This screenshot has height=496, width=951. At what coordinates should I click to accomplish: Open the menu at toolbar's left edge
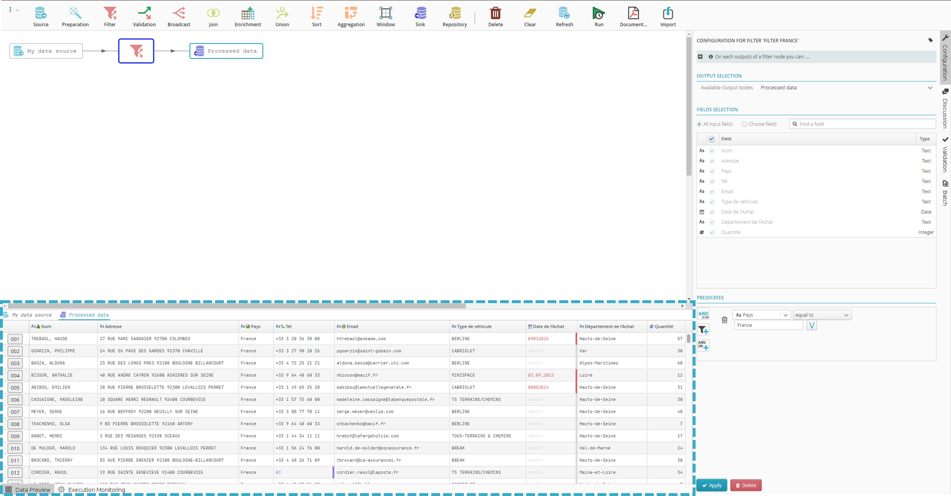(13, 10)
